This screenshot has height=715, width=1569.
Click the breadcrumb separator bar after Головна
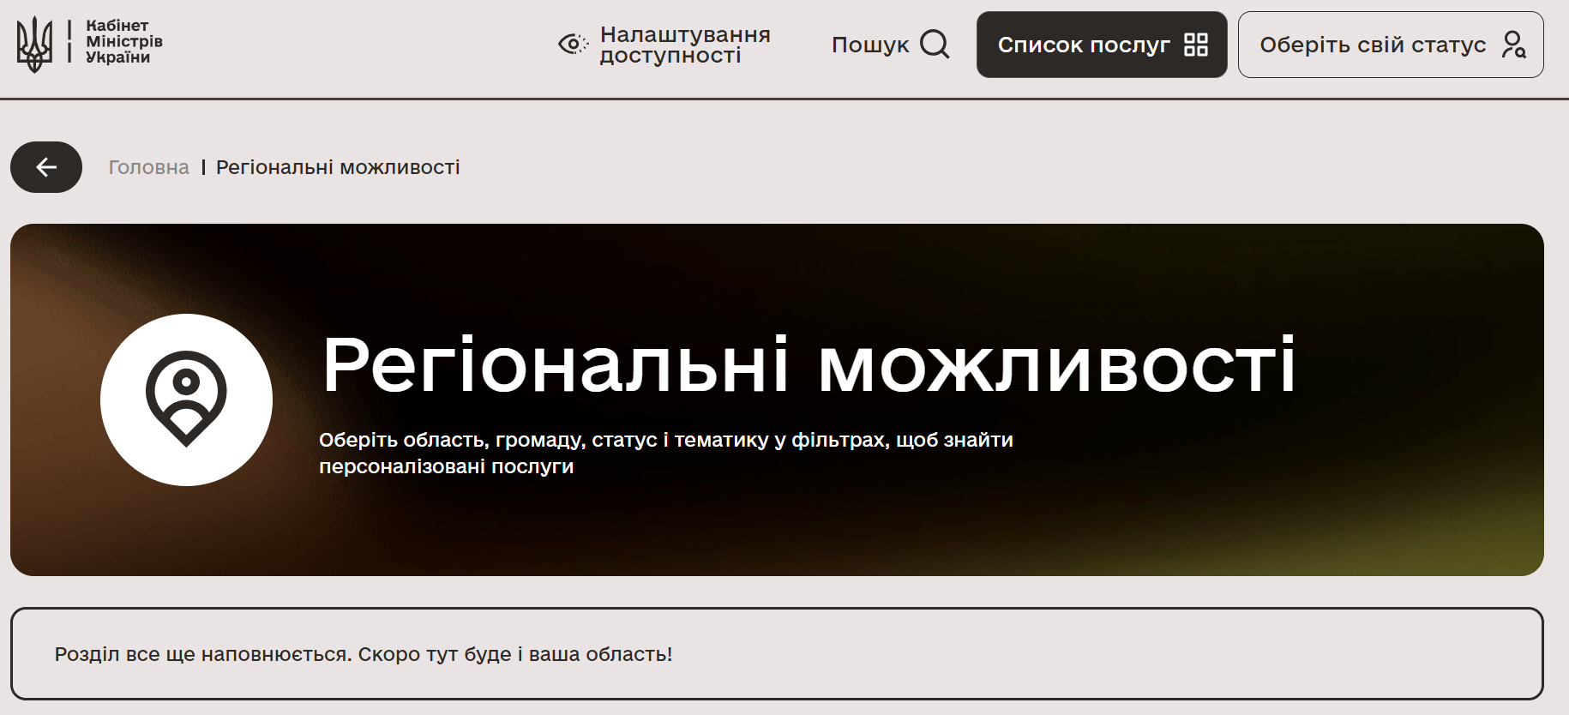coord(203,167)
